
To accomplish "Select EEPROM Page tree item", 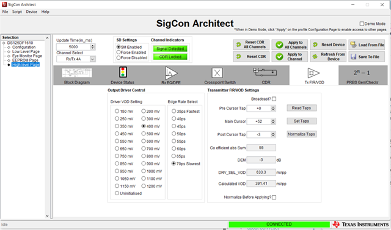I will (25, 60).
